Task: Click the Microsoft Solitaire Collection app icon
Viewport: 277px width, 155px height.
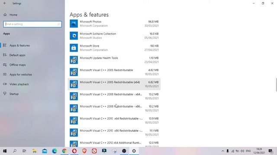Action: [x=74, y=36]
